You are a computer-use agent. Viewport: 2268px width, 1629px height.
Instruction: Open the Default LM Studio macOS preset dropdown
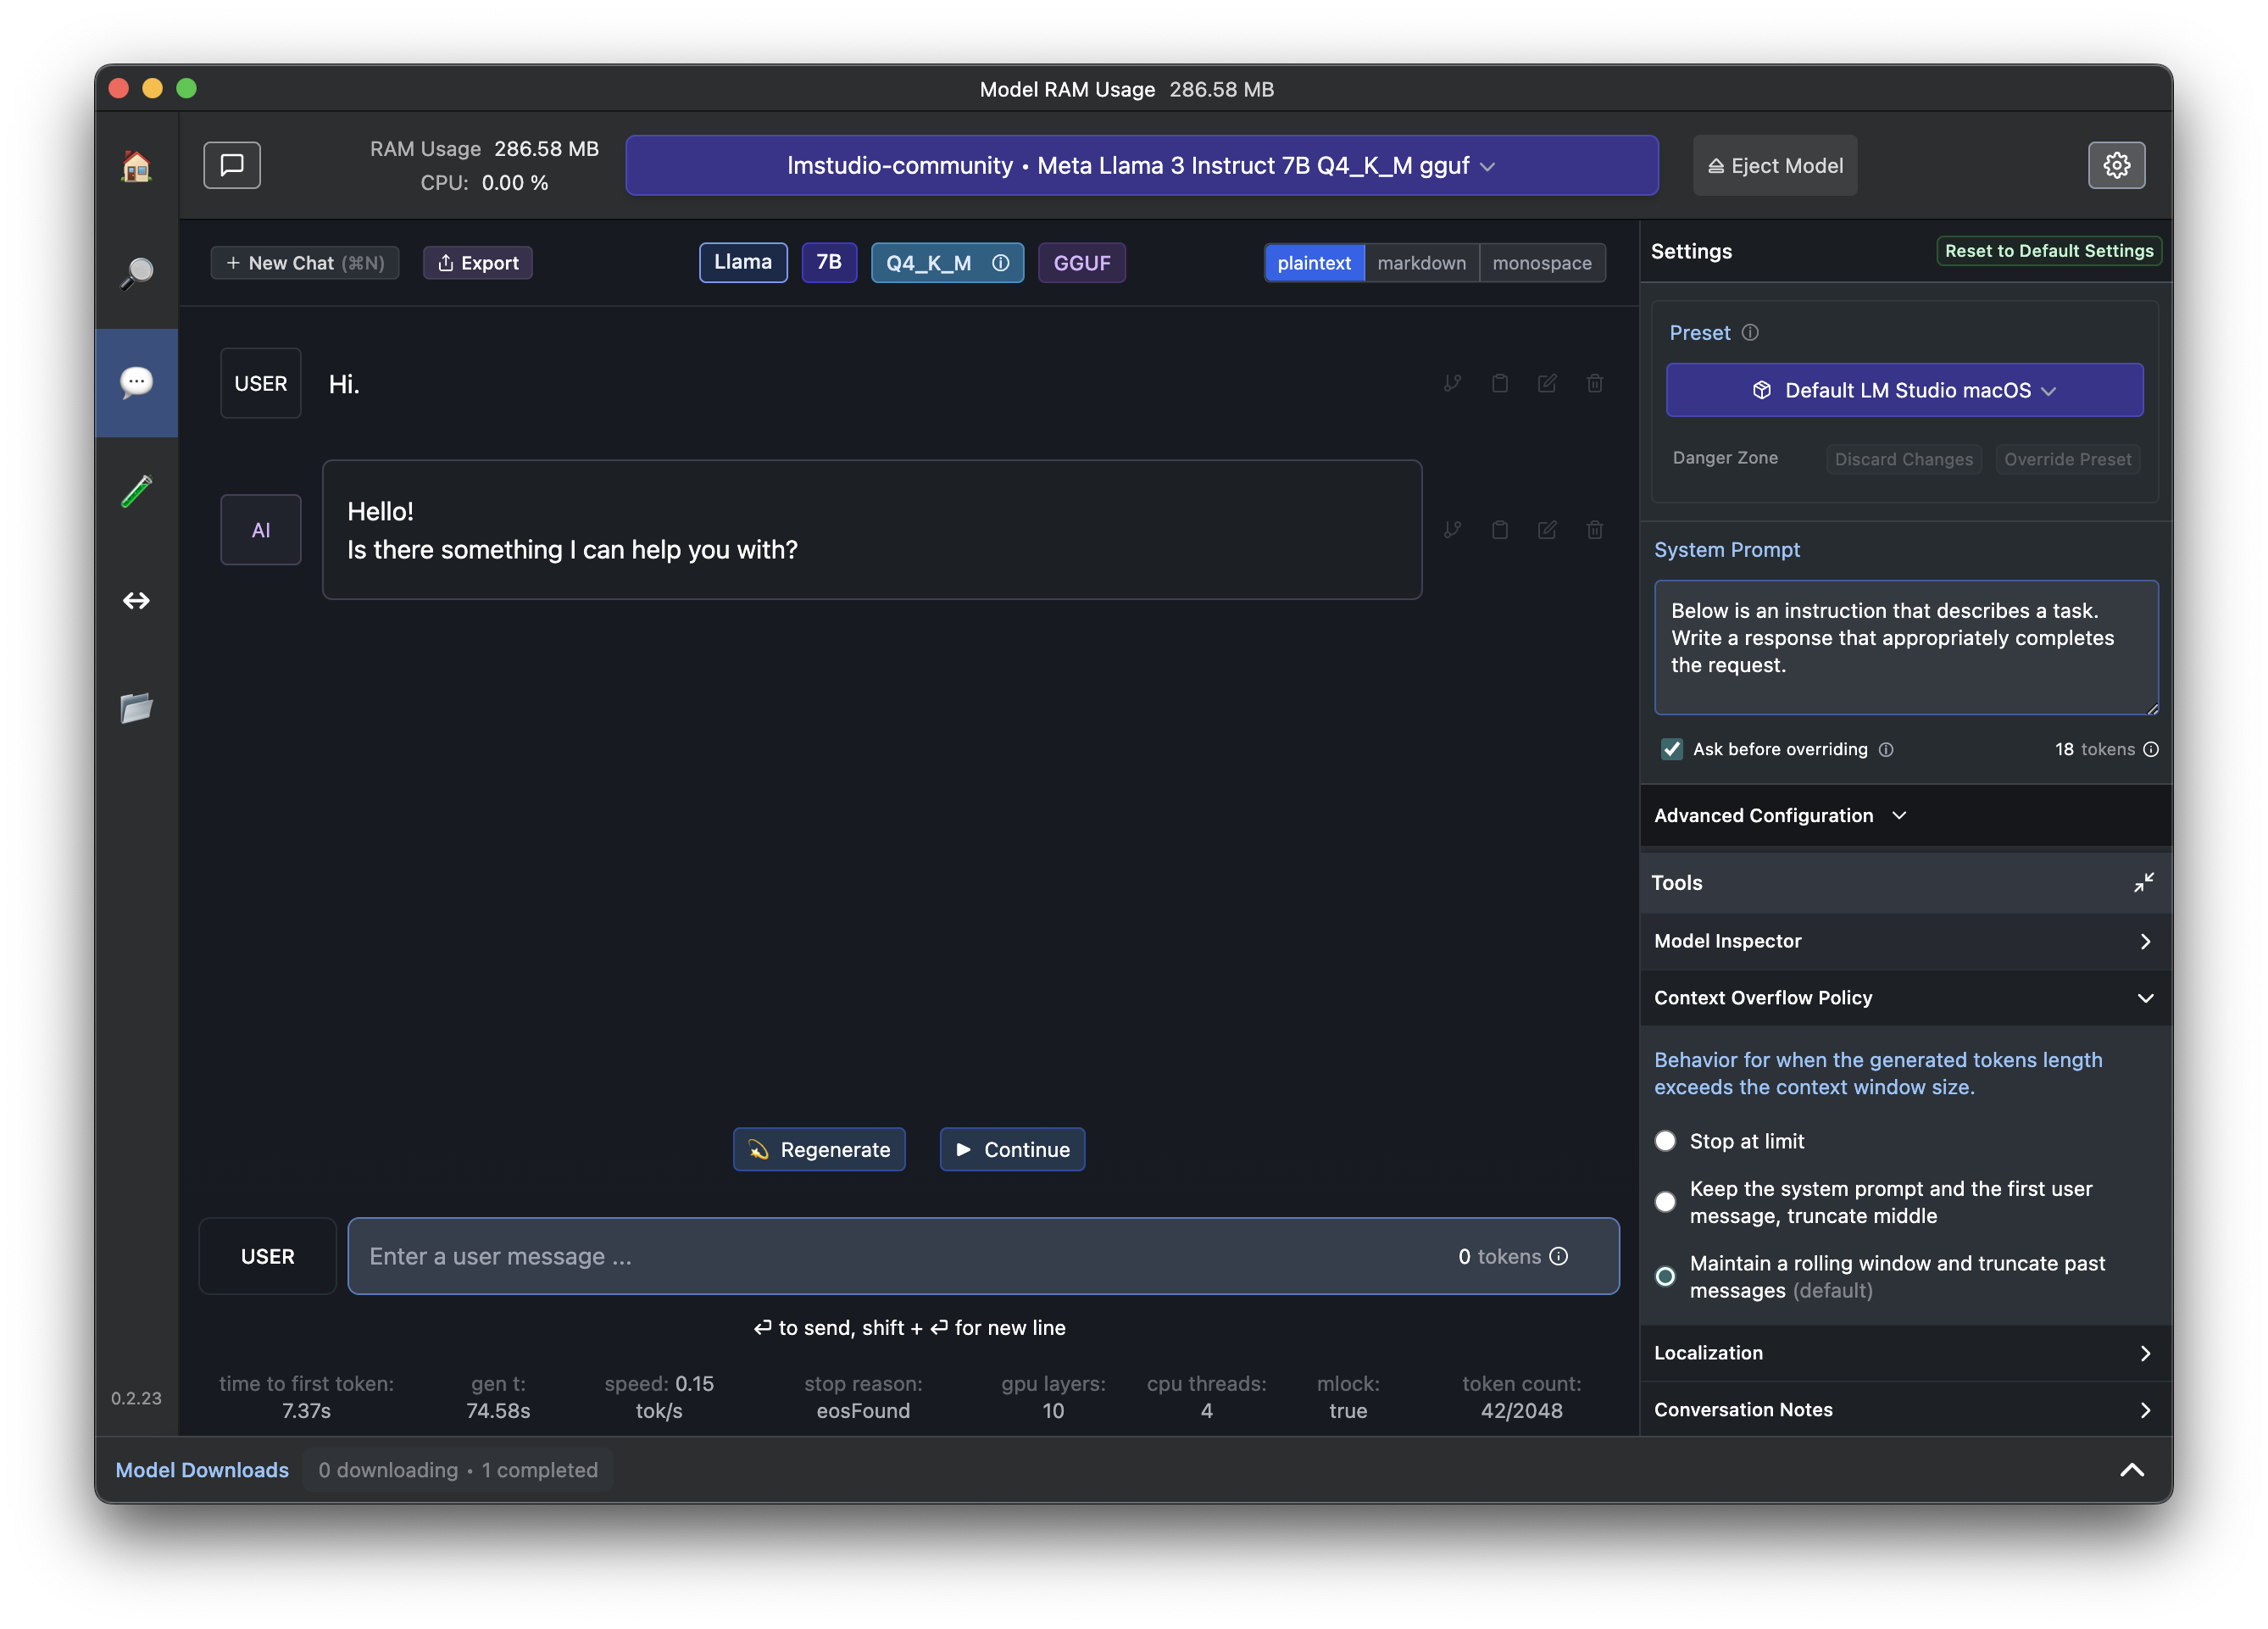1903,390
